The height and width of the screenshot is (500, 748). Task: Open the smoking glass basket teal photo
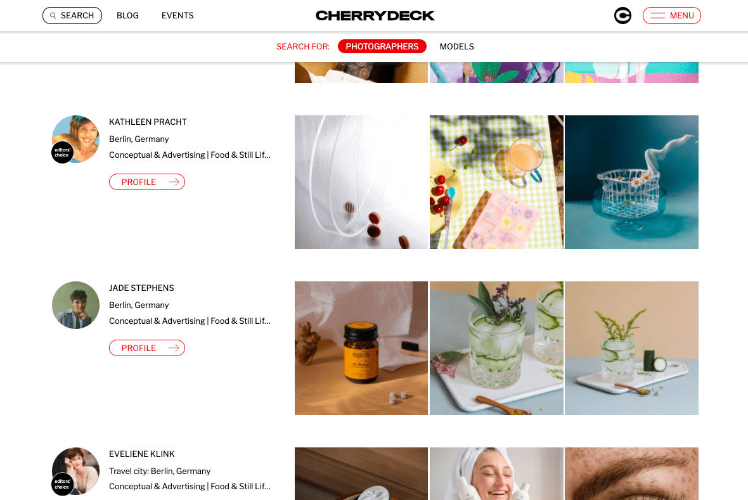point(631,183)
